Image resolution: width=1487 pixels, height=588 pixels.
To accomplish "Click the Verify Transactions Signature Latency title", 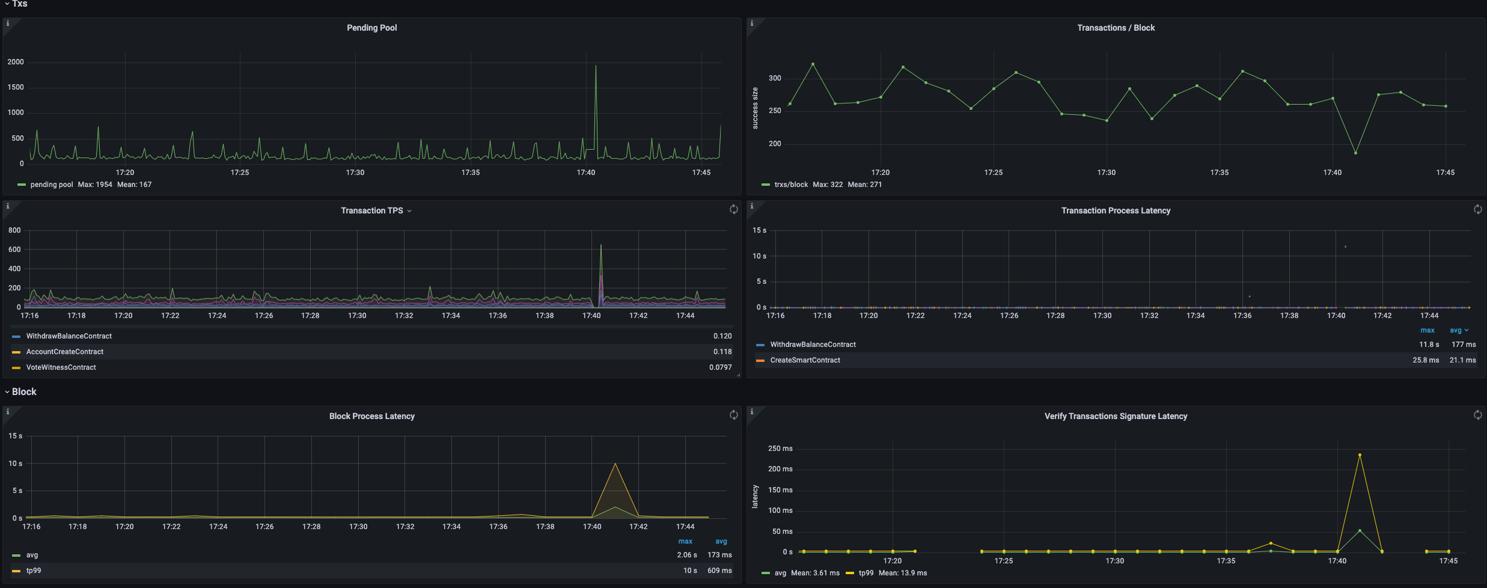I will [x=1116, y=416].
